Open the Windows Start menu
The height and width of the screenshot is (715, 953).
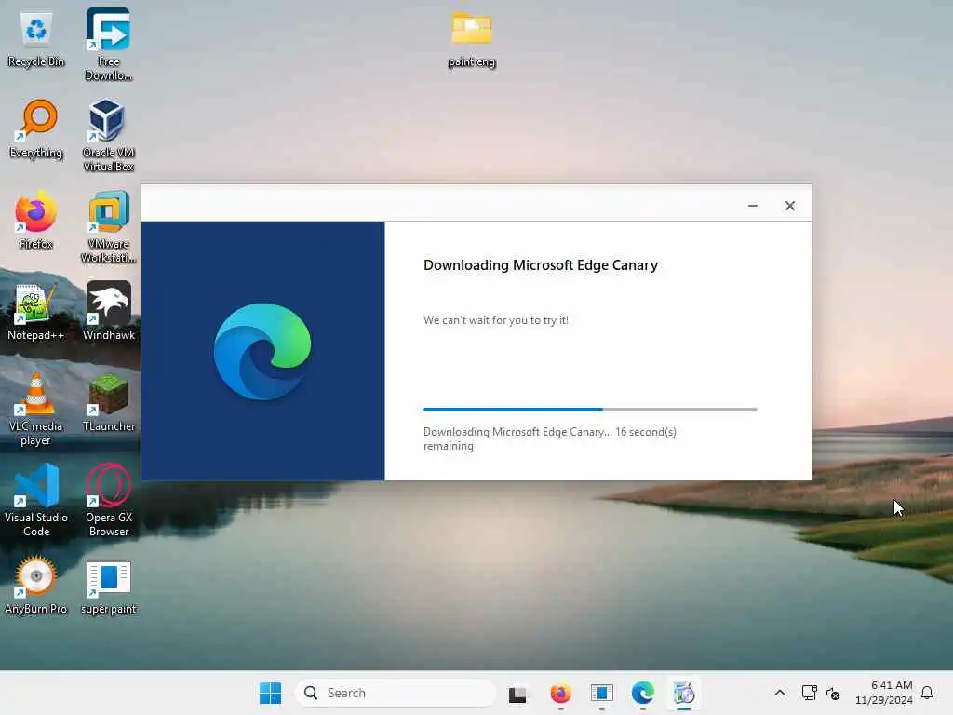click(271, 693)
